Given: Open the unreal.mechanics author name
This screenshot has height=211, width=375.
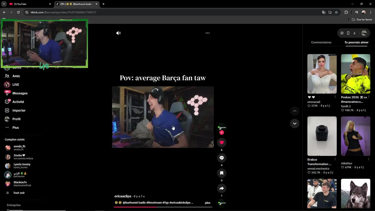Looking at the screenshot, I should pyautogui.click(x=318, y=169).
